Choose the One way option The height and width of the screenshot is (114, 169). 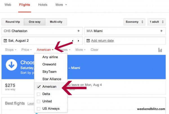pyautogui.click(x=35, y=22)
